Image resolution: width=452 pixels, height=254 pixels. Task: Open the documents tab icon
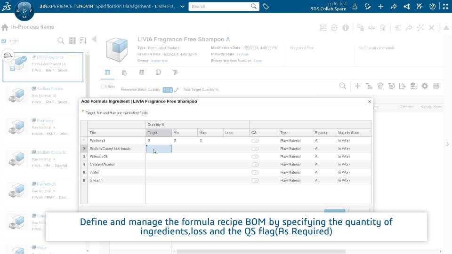(158, 72)
